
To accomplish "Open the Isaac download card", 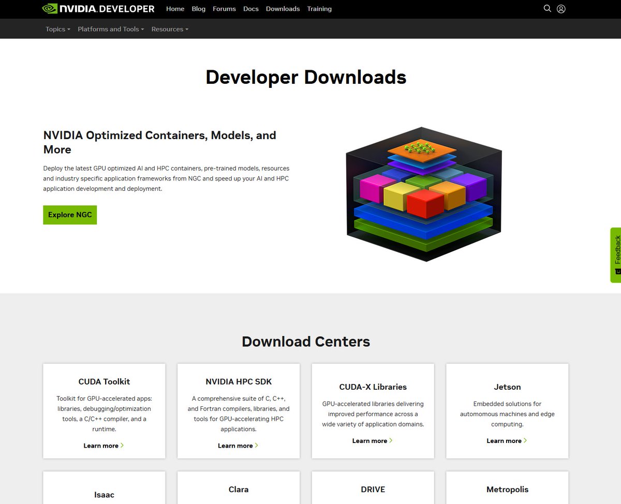I will point(104,487).
